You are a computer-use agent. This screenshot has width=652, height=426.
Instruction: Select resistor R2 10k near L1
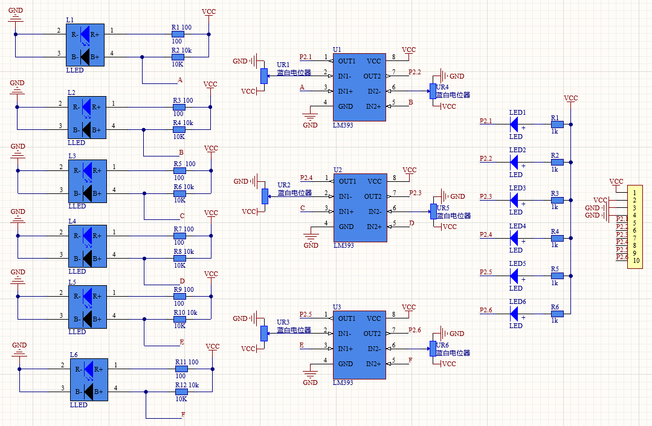[x=178, y=57]
